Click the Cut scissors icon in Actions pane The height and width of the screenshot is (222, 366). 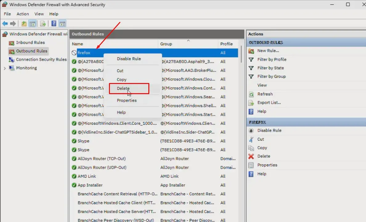click(251, 140)
